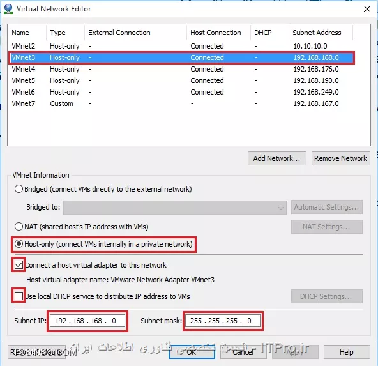Uncheck Connect a host virtual adapter
Viewport: 378px width, 366px height.
pyautogui.click(x=19, y=264)
